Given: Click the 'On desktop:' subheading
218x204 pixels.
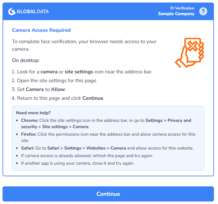Looking at the screenshot, I should pos(26,60).
